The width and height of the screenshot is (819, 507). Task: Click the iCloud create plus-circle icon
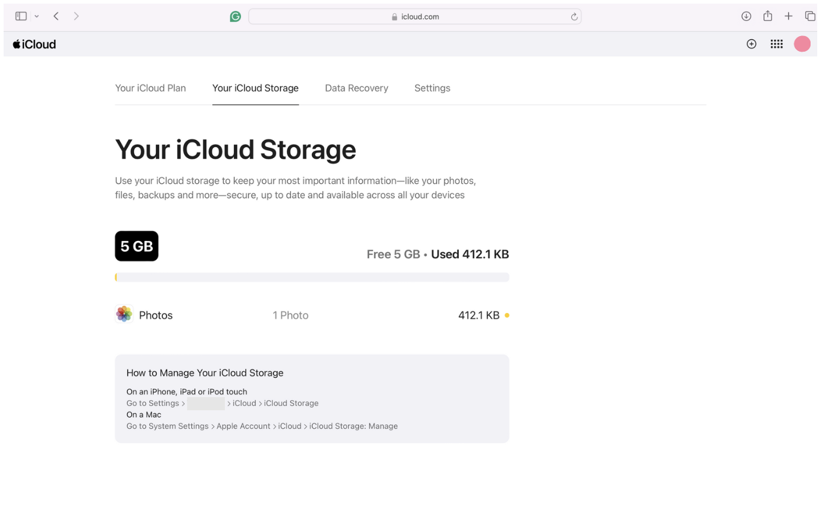(x=751, y=44)
